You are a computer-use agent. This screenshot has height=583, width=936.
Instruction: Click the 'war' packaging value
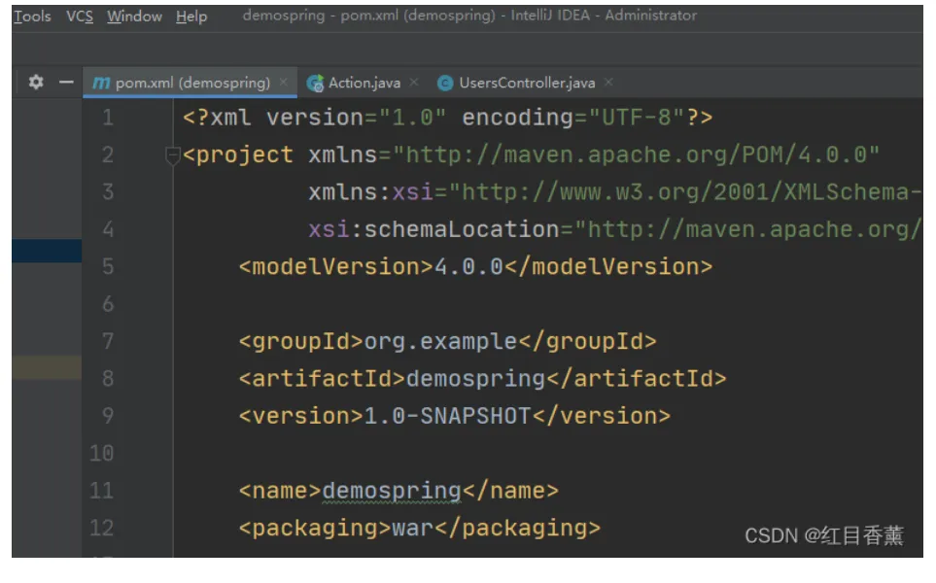(412, 528)
